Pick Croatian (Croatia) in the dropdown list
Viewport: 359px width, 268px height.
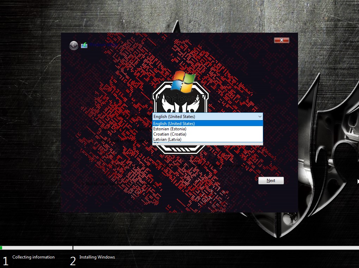pyautogui.click(x=208, y=134)
